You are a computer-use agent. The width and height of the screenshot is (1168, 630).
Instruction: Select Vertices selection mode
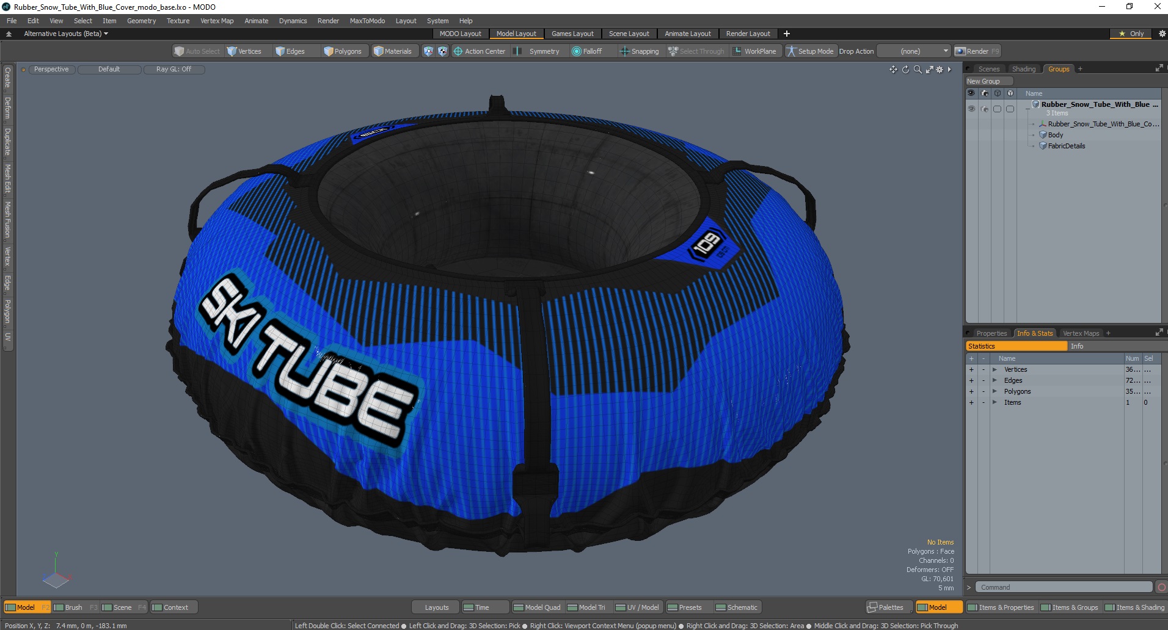244,51
